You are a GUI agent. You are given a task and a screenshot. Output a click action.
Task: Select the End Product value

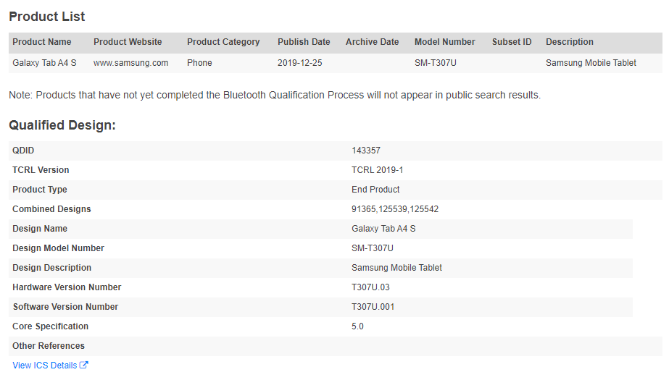point(375,190)
